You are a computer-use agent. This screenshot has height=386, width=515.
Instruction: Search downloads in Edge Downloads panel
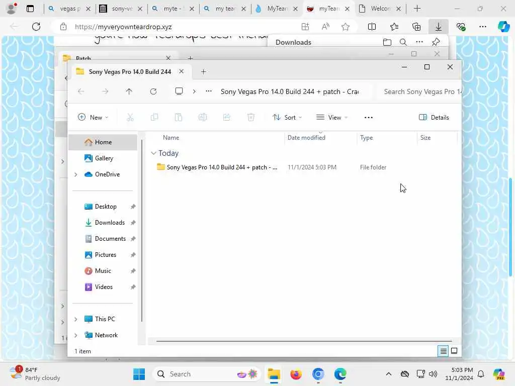[x=403, y=42]
